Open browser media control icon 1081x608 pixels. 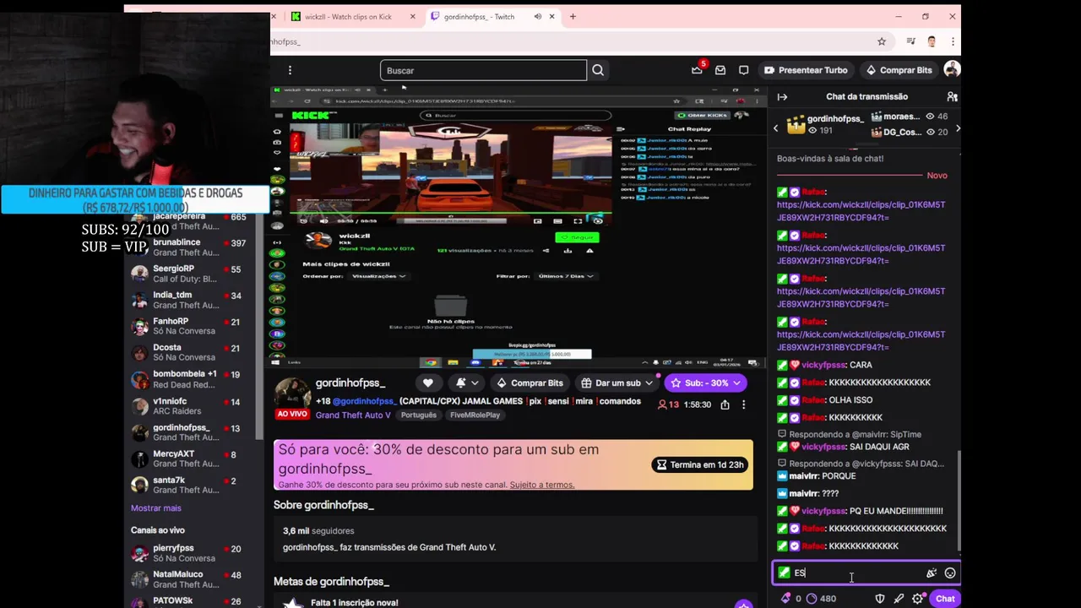910,41
